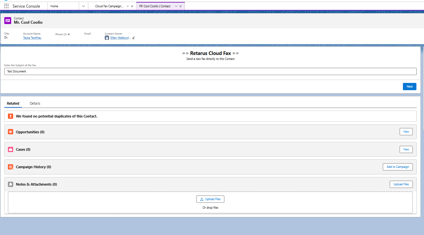Switch to the Details tab
424x235 pixels.
(35, 103)
